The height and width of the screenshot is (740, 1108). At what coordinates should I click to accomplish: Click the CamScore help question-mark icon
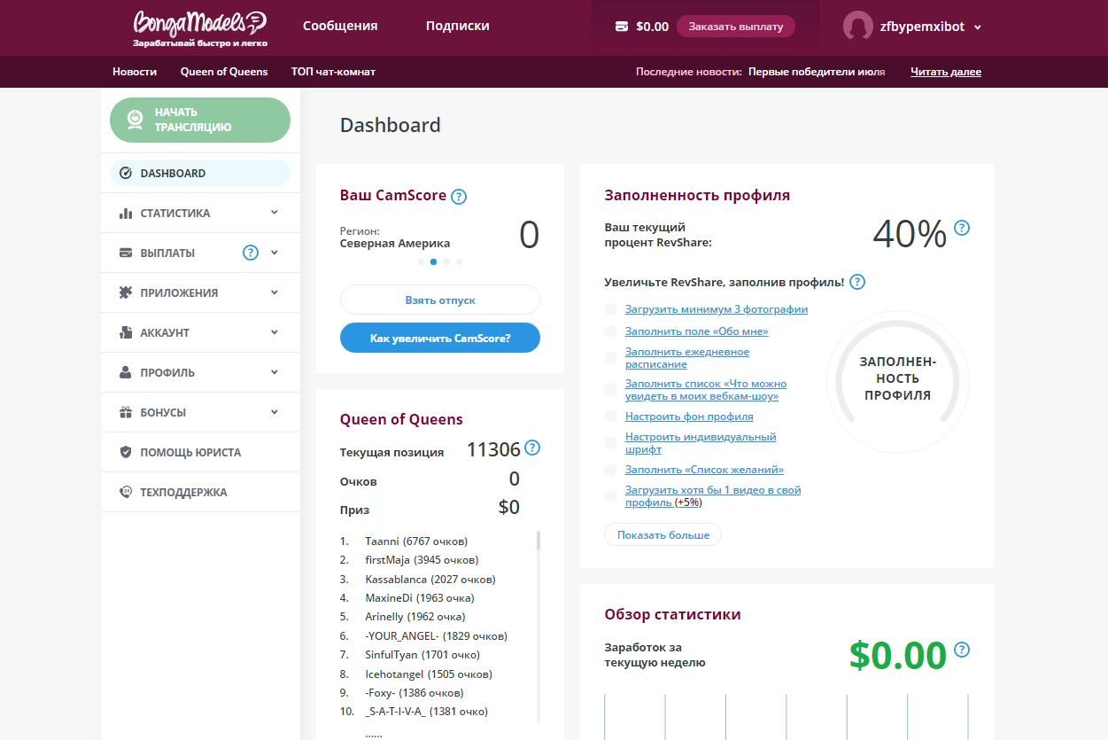[x=459, y=197]
